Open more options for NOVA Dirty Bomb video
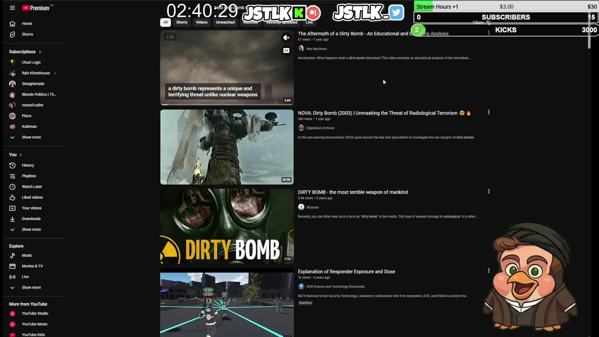Image resolution: width=599 pixels, height=337 pixels. 489,112
